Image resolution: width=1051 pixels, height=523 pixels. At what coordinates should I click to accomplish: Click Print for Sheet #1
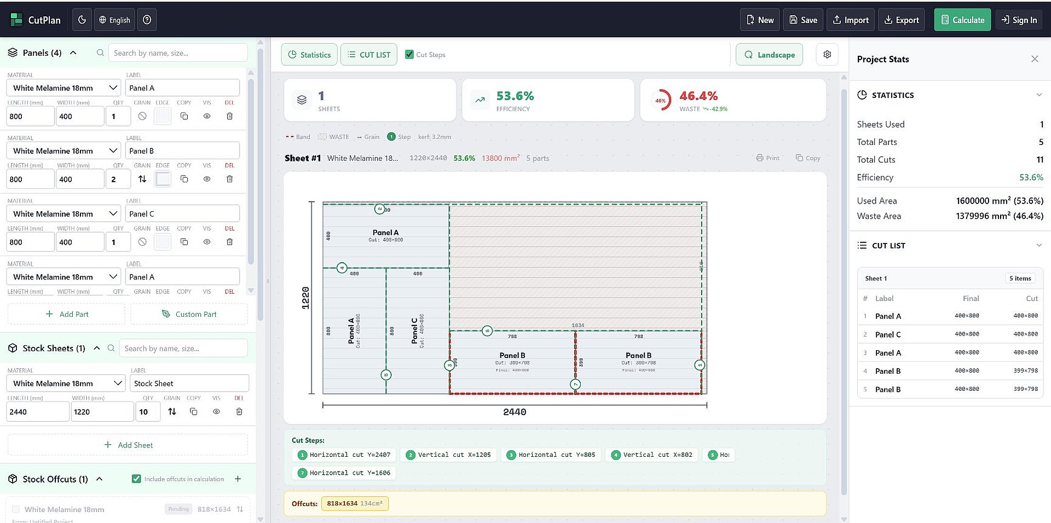(x=767, y=158)
